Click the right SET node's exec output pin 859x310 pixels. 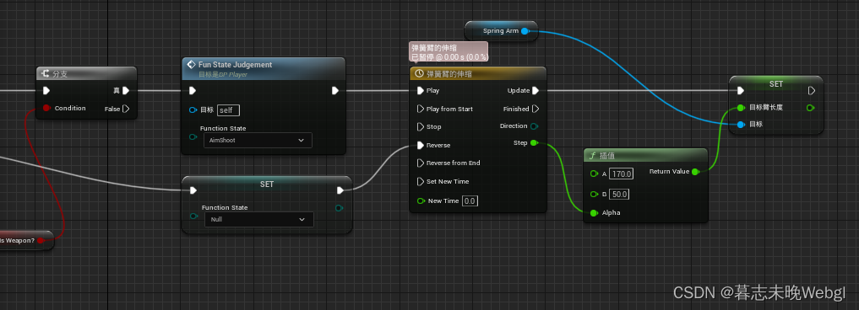pyautogui.click(x=812, y=90)
